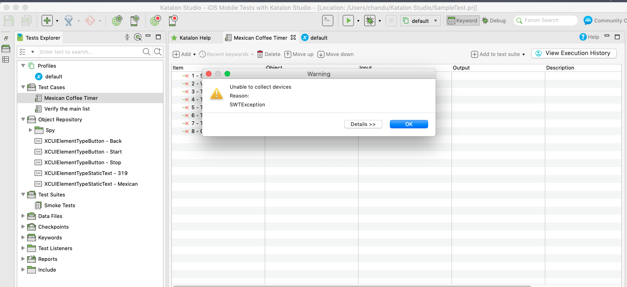This screenshot has height=287, width=627.
Task: Open the search filter checklist dropdown
Action: tap(27, 52)
